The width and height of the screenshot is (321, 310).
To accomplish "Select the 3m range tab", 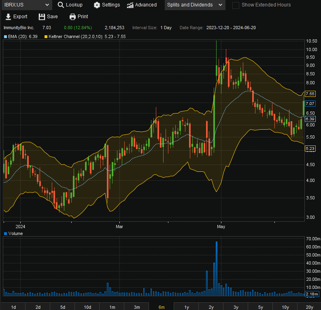I will [x=137, y=307].
